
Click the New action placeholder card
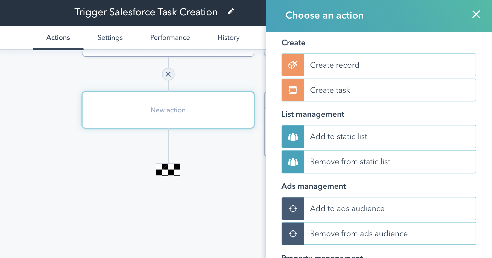(x=168, y=110)
